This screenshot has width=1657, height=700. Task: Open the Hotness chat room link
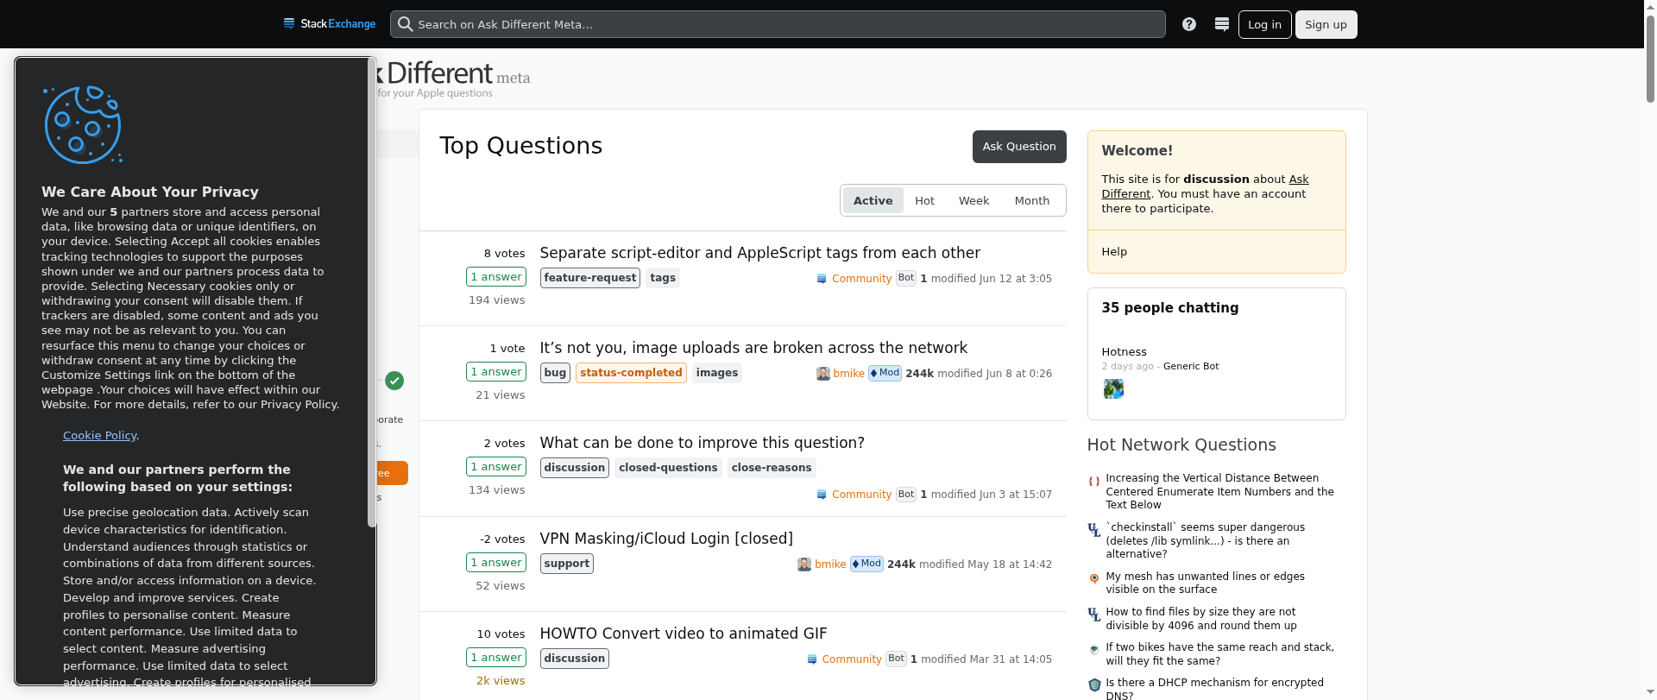tap(1124, 352)
